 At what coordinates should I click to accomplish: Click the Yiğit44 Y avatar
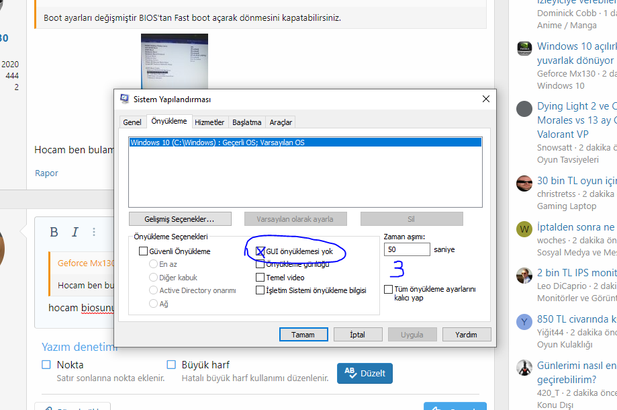[x=524, y=322]
